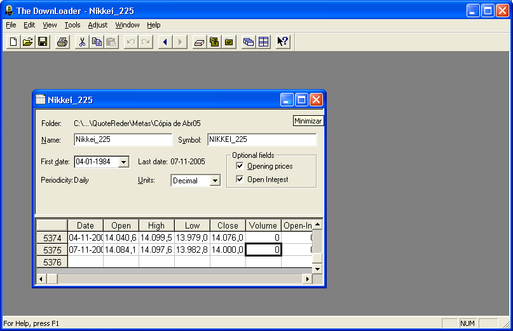The image size is (513, 331).
Task: Maximize the Nikkei_225 child window
Action: [x=301, y=100]
